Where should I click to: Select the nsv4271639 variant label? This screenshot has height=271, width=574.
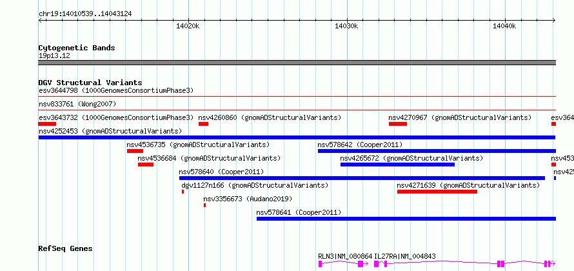468,185
